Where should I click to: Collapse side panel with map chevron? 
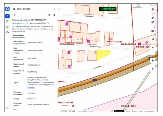pos(59,9)
